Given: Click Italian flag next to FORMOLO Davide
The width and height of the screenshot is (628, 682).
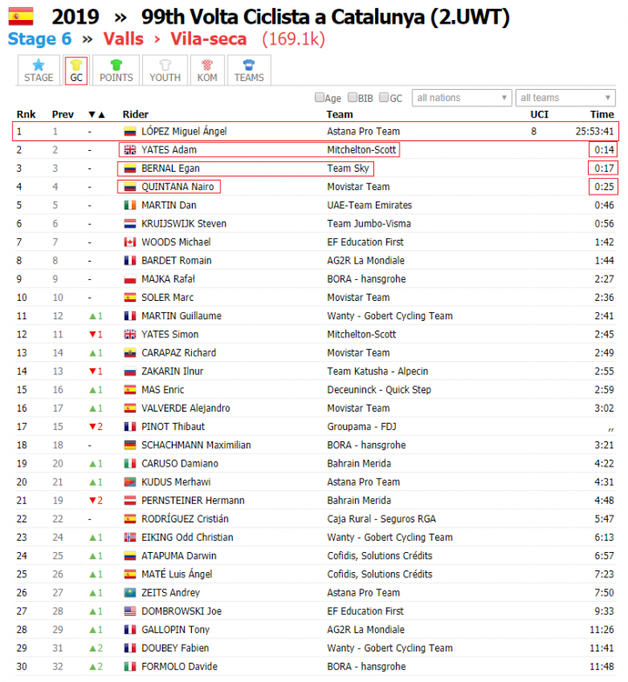Looking at the screenshot, I should pos(130,666).
